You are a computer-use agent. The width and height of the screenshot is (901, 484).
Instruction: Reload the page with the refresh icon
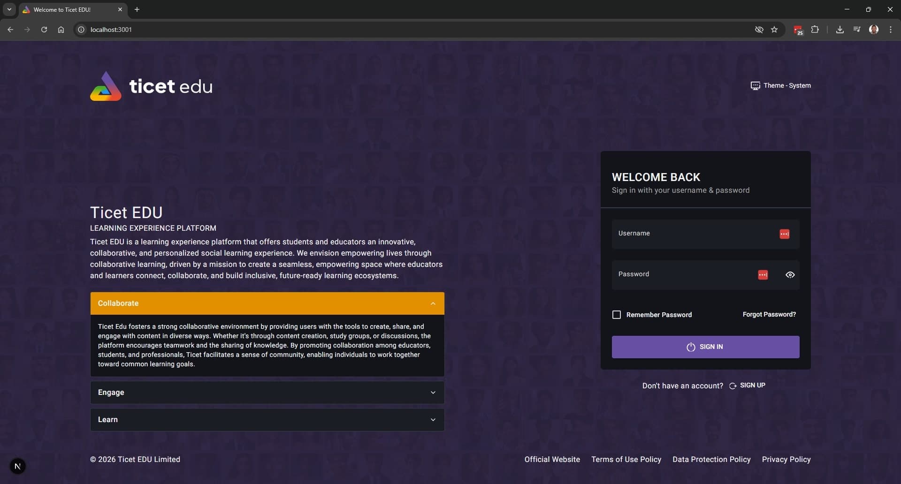[x=44, y=30]
